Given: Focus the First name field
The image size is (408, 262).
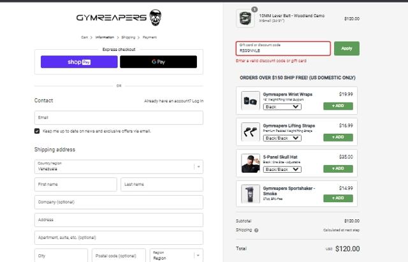Looking at the screenshot, I should pyautogui.click(x=76, y=184).
